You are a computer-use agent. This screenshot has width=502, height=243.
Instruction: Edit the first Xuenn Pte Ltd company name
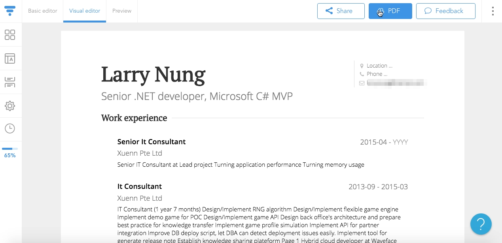click(140, 153)
